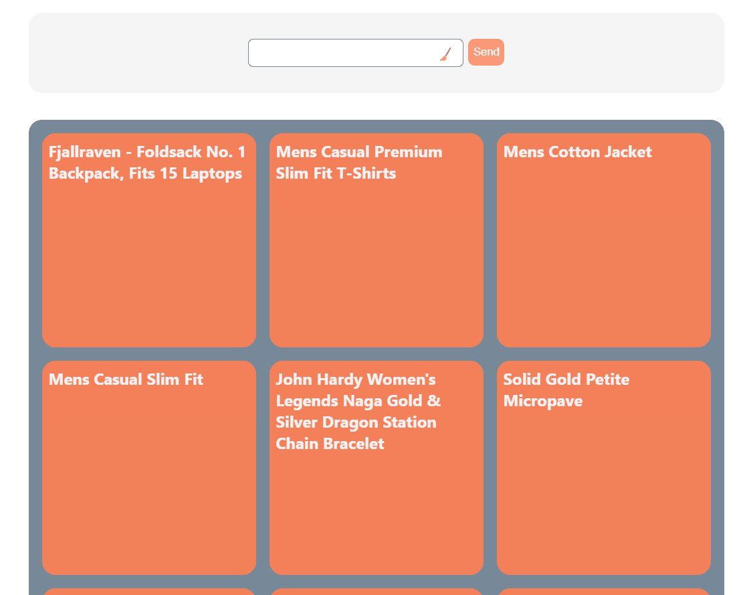Image resolution: width=741 pixels, height=595 pixels.
Task: Click partially visible card below John Hardy bracelet
Action: [x=377, y=592]
